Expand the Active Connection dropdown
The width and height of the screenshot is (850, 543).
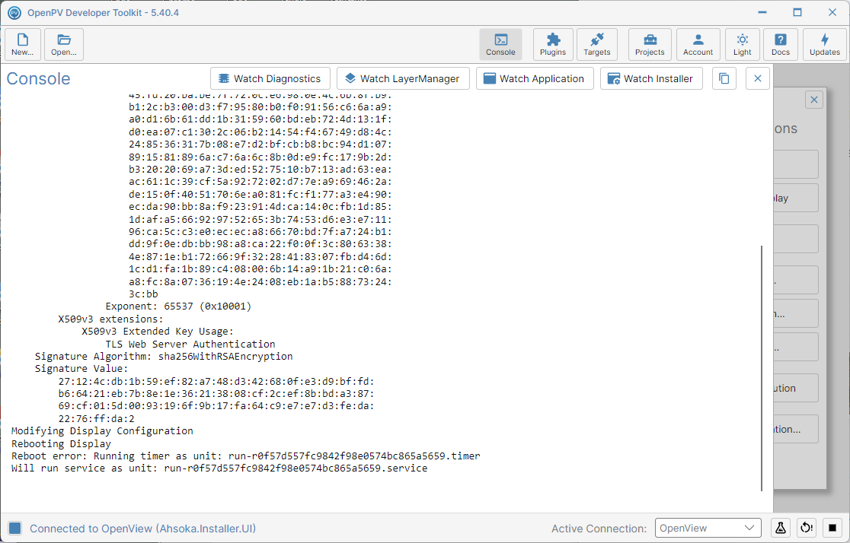[708, 528]
